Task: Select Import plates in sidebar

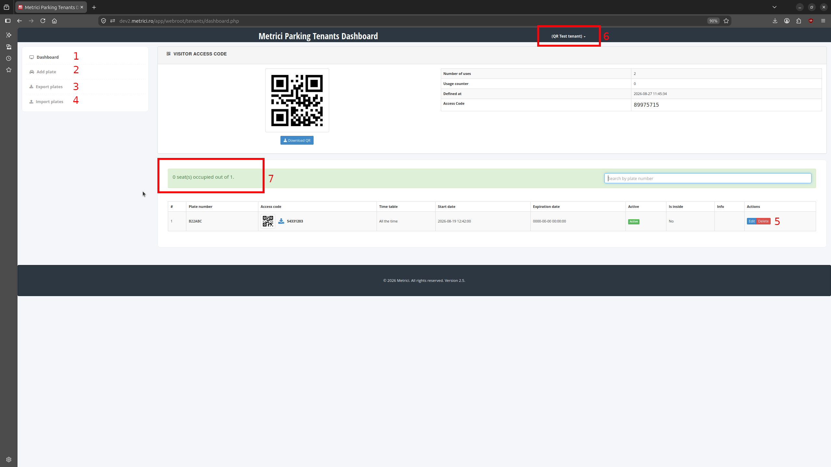Action: click(46, 102)
